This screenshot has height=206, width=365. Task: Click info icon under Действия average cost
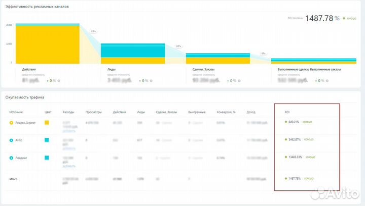click(59, 81)
